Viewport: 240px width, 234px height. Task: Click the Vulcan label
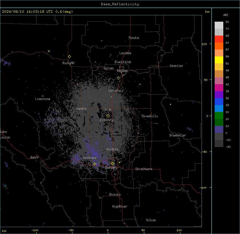pos(151,220)
